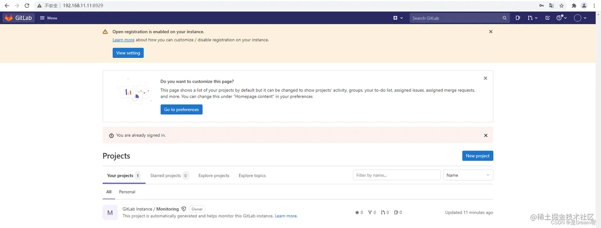Select the Personal sub-tab
The image size is (601, 228).
pos(127,192)
